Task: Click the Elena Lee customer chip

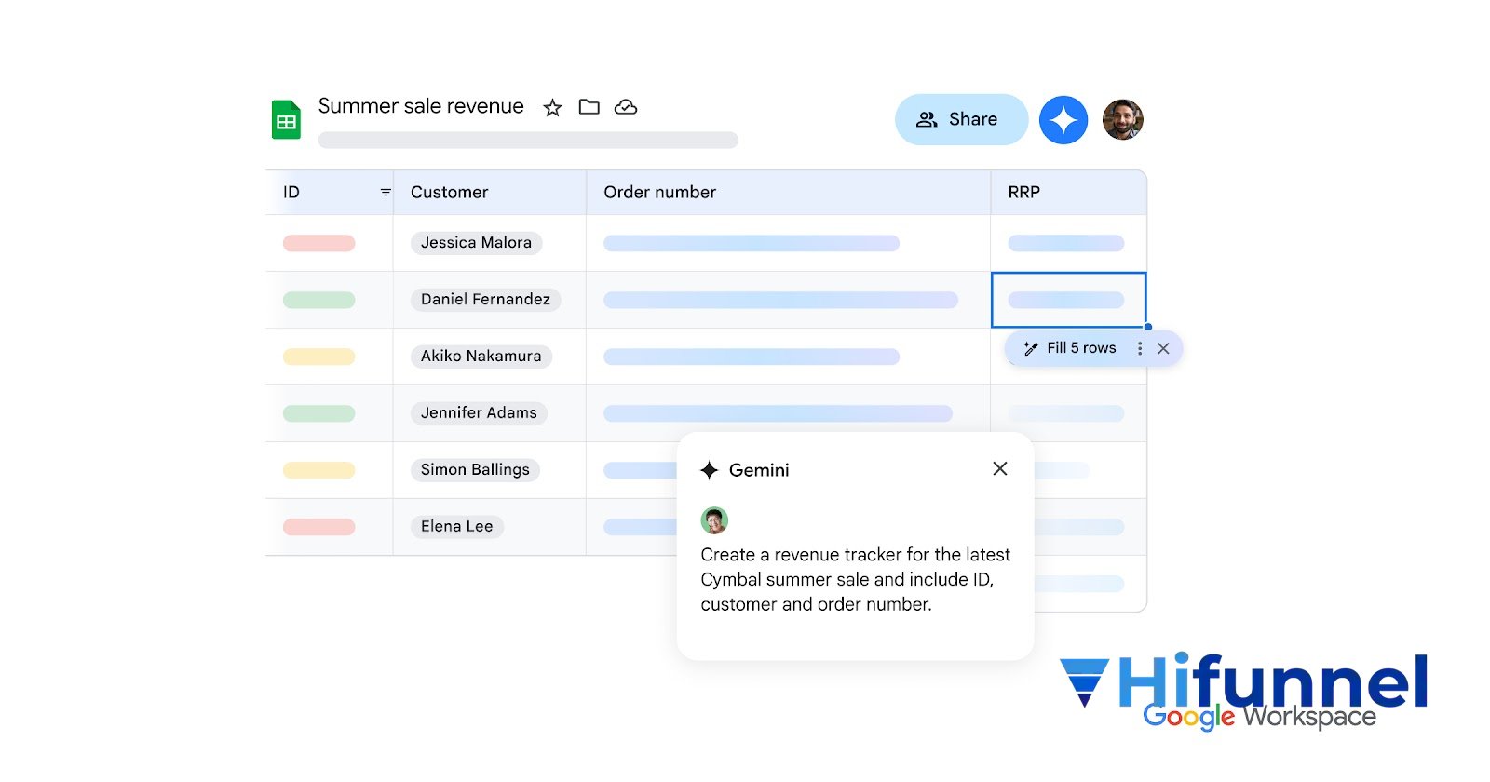Action: click(456, 527)
